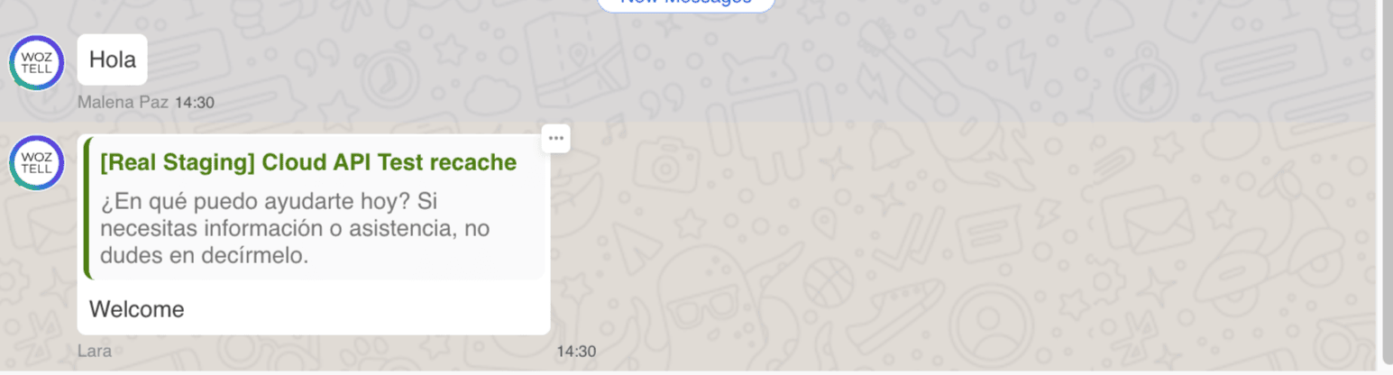Click the 14:30 timestamp below the Welcome message
Image resolution: width=1393 pixels, height=375 pixels.
coord(576,351)
